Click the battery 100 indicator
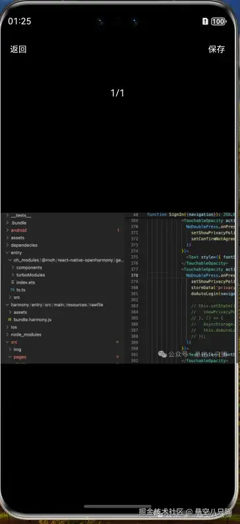This screenshot has height=524, width=240. click(x=218, y=21)
